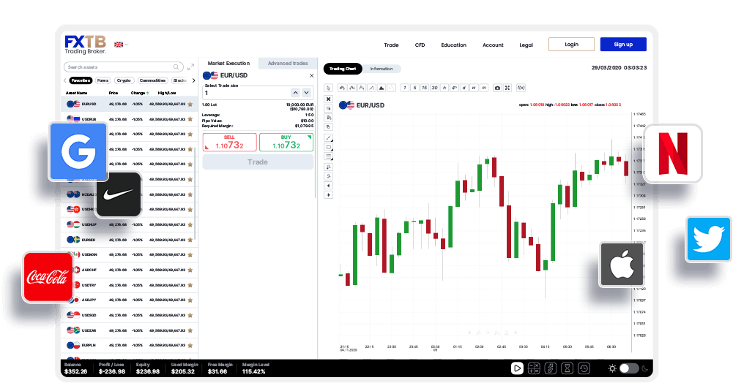Image resolution: width=733 pixels, height=383 pixels.
Task: Set chart timeframe to 1 minute
Action: (405, 88)
